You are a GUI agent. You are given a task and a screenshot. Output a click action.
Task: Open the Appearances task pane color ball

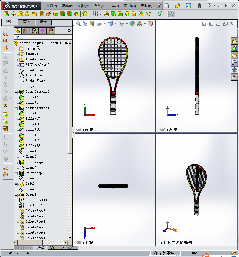tap(234, 70)
